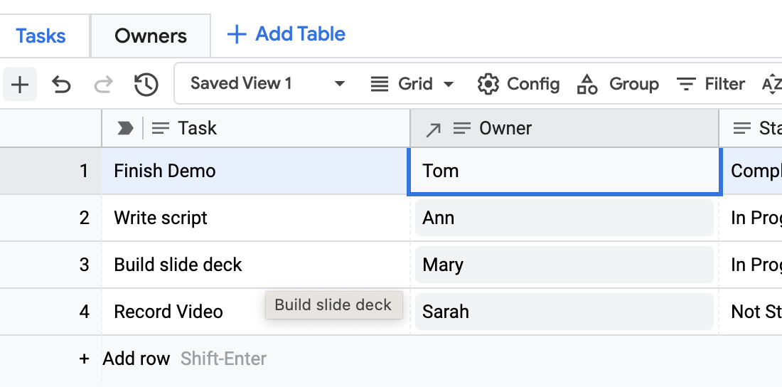Click Add row at table bottom
This screenshot has width=782, height=387.
coord(135,359)
